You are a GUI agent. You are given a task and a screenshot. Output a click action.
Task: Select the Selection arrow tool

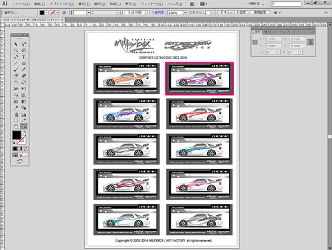(16, 44)
